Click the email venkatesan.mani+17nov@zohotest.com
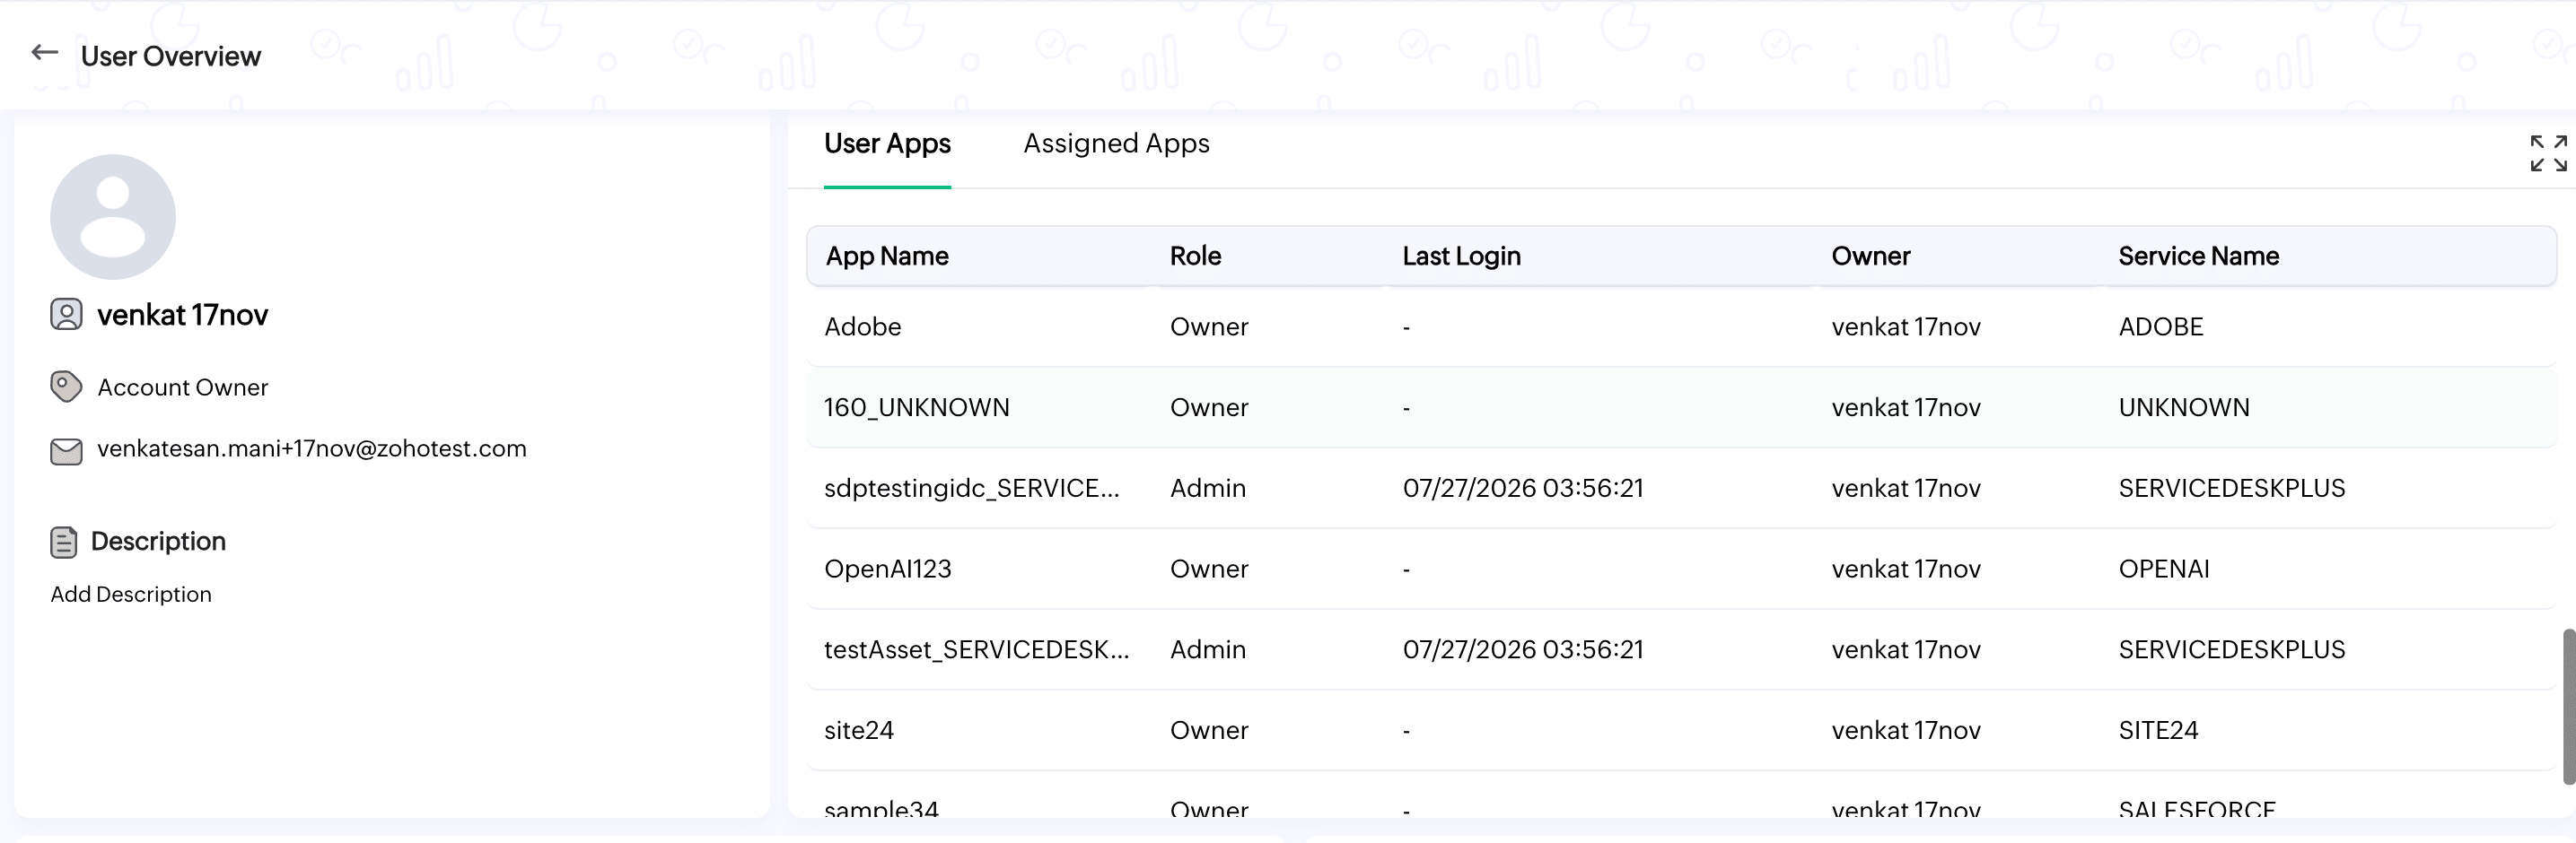 [x=311, y=448]
